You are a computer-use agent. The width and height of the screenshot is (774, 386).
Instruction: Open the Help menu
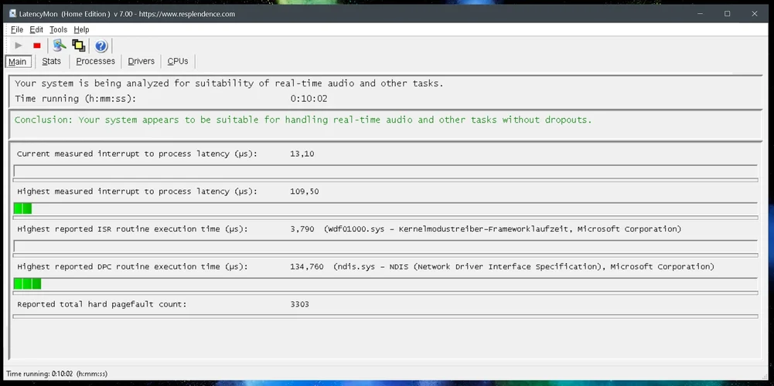point(81,29)
